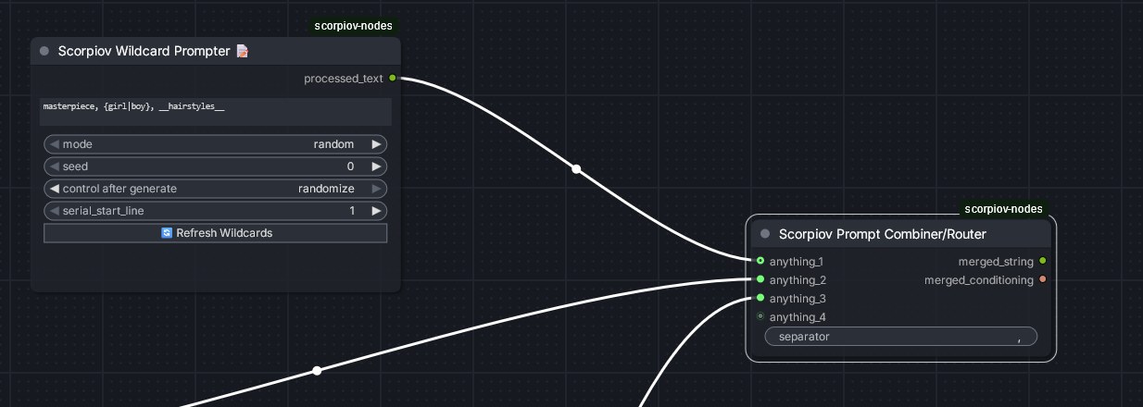Select next control after generate option
The image size is (1143, 407).
point(376,189)
